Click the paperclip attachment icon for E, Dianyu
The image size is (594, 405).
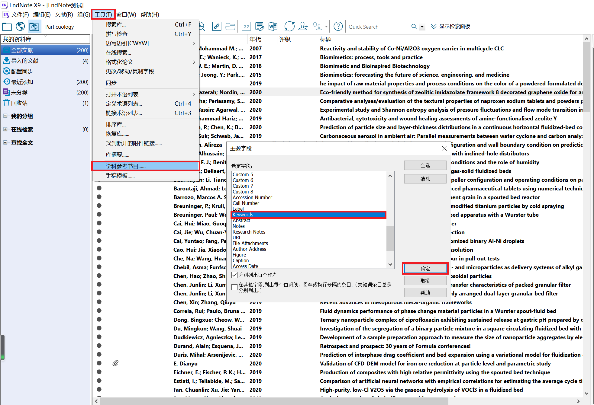(115, 363)
